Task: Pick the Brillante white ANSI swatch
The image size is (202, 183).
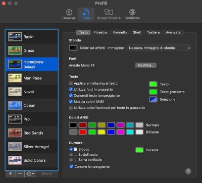Action: (x=139, y=132)
